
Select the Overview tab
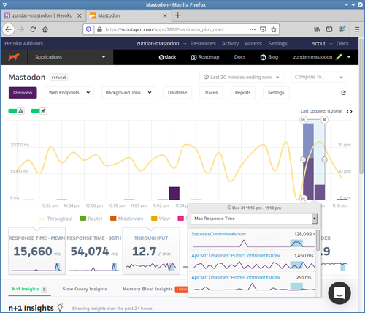[x=23, y=93]
